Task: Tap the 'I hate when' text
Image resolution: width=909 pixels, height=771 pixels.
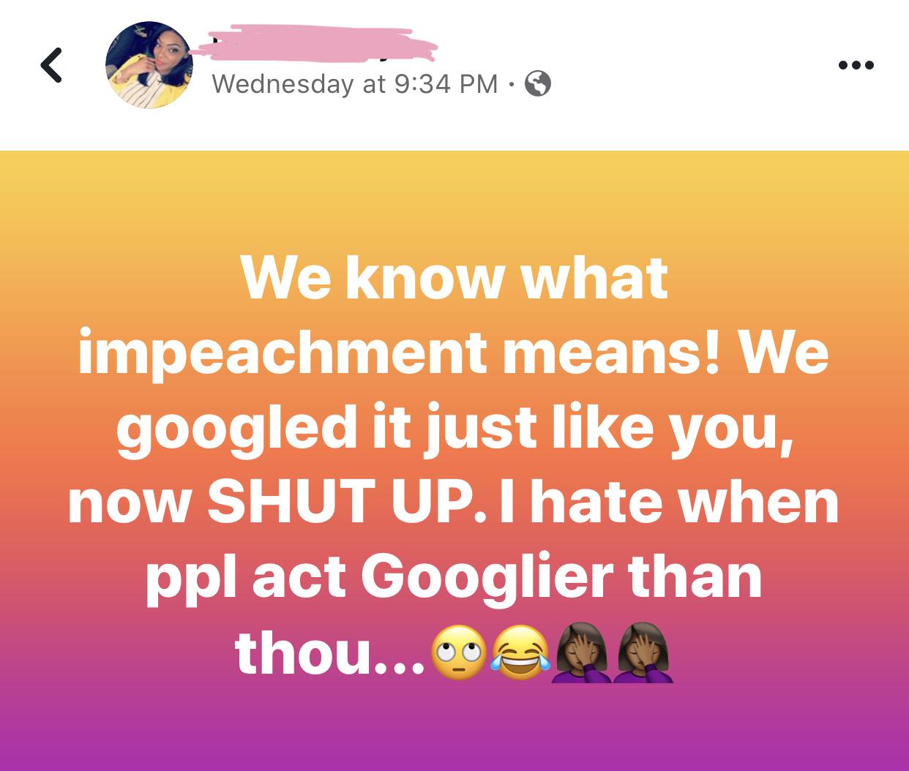Action: coord(667,503)
